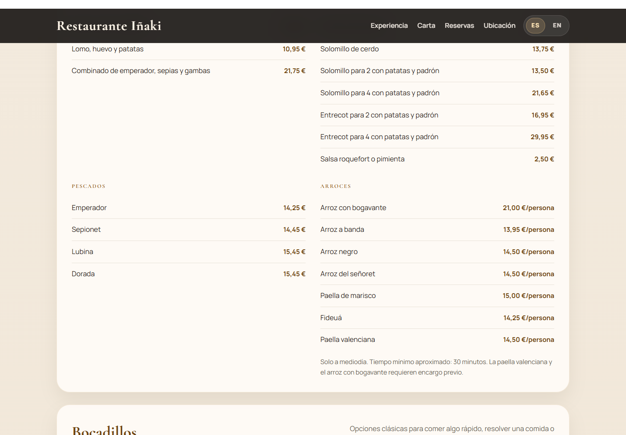Click Arroz negro's 14,50 €/persona price
This screenshot has width=626, height=435.
(529, 252)
